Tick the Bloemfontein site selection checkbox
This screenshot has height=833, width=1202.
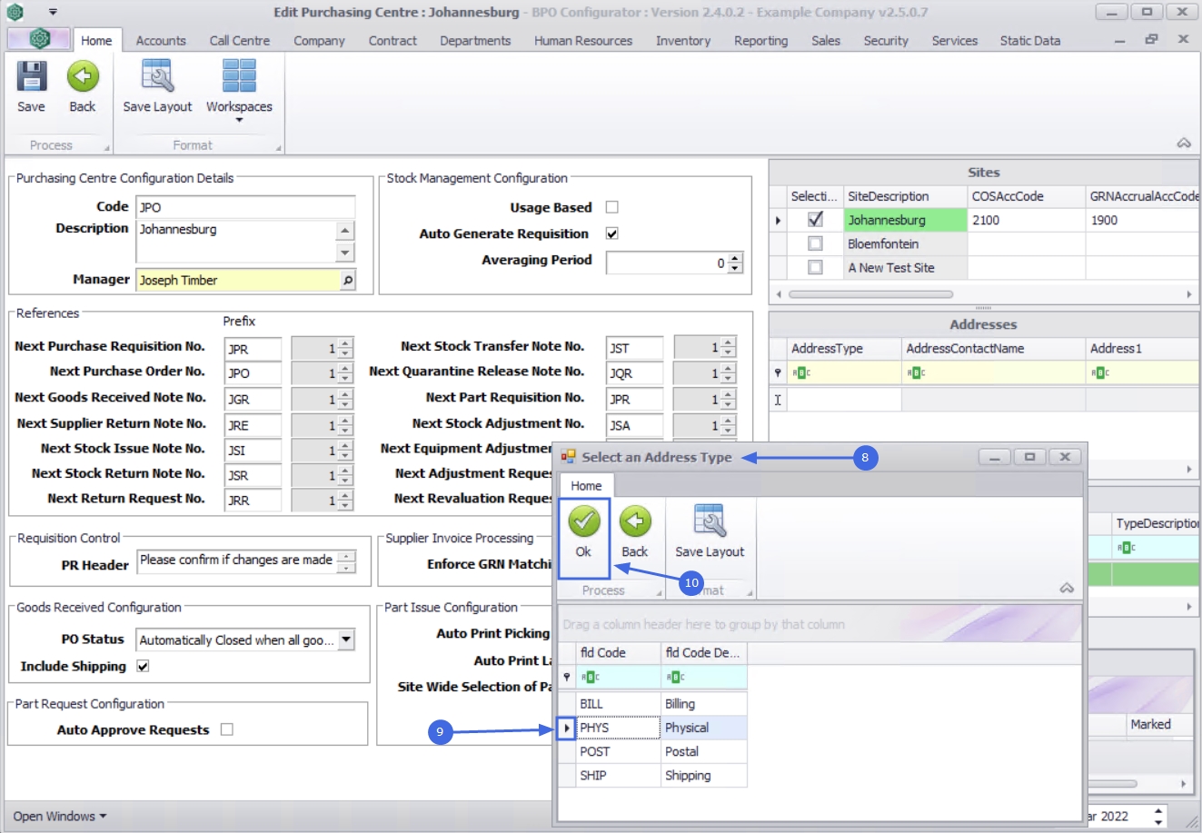[x=815, y=243]
